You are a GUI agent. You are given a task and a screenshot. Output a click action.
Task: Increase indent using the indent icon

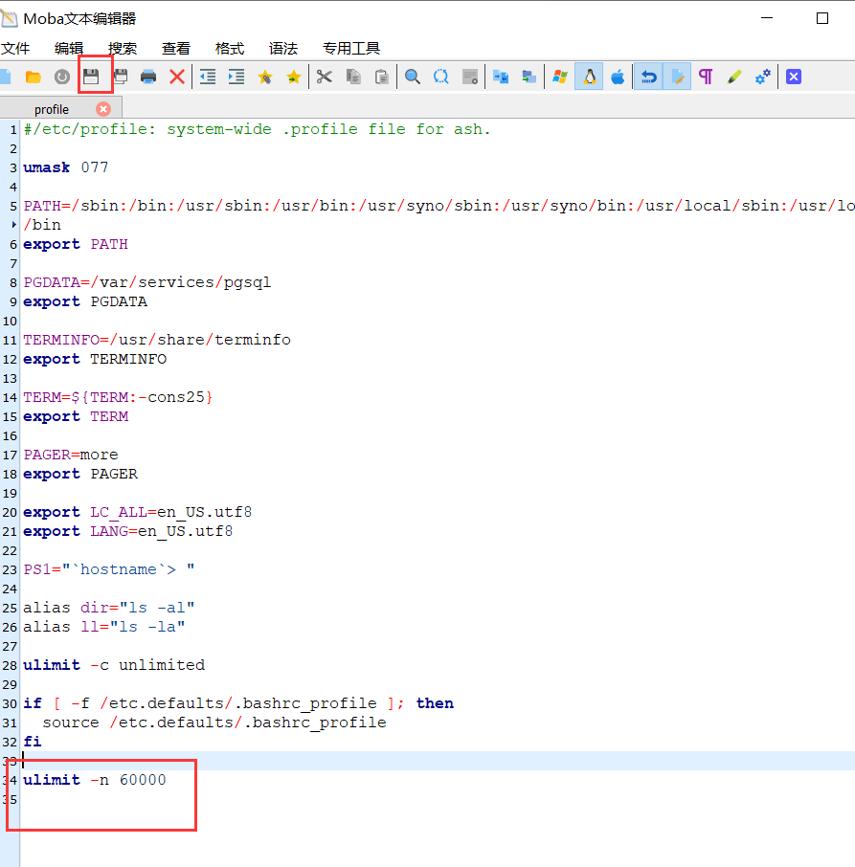pyautogui.click(x=236, y=77)
